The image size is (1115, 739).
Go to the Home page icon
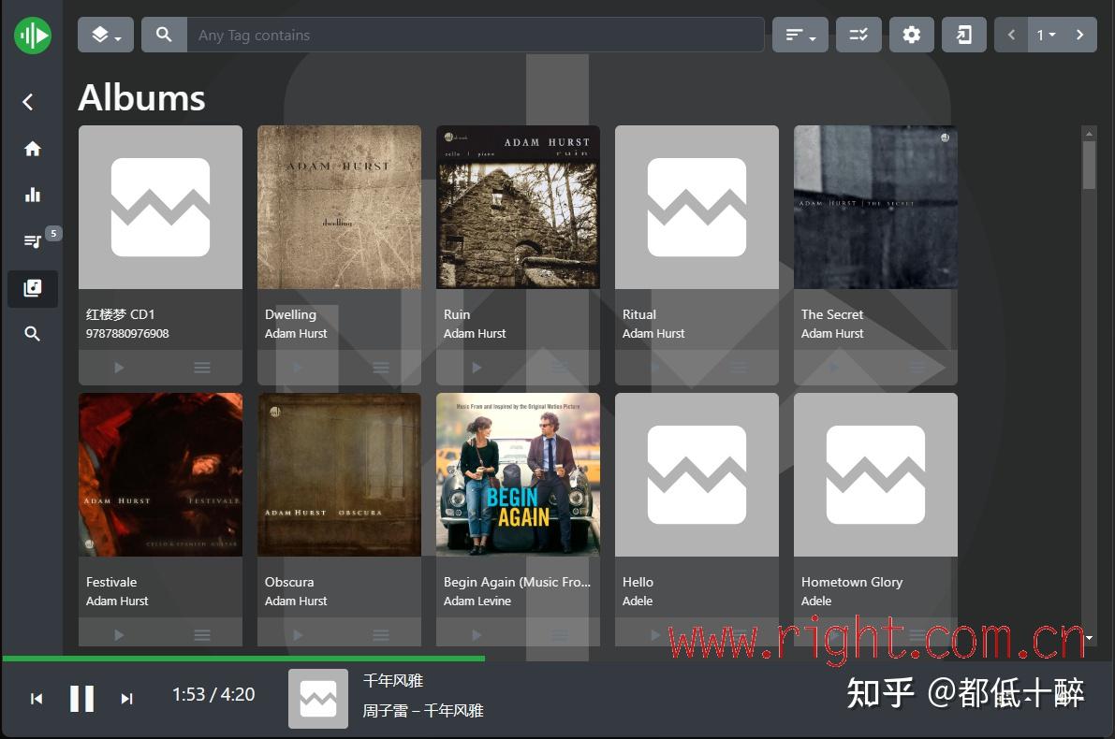point(33,149)
